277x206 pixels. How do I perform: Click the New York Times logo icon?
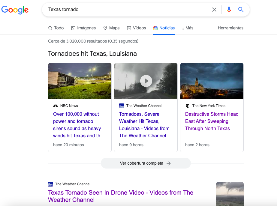click(x=188, y=106)
